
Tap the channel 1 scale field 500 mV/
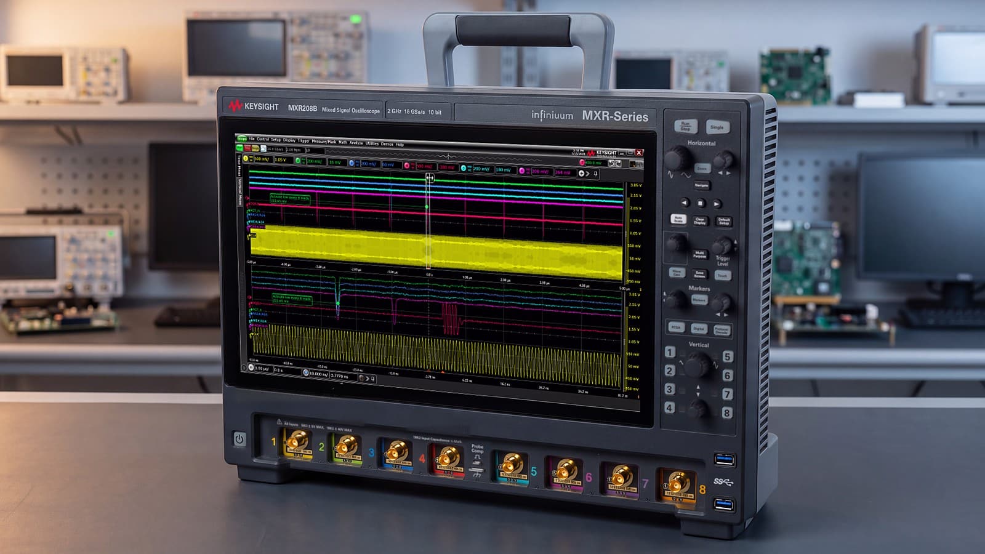(263, 159)
